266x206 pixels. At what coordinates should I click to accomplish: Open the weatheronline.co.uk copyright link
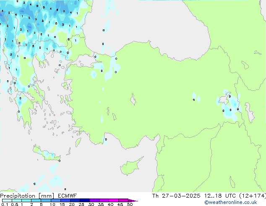tap(231, 202)
